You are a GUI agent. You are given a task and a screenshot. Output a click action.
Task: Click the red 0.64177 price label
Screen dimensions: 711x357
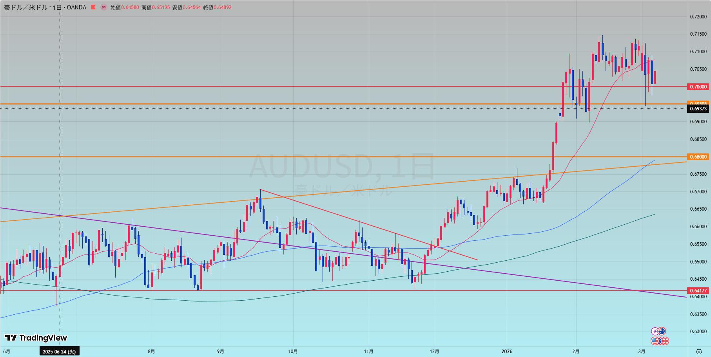[x=698, y=290]
